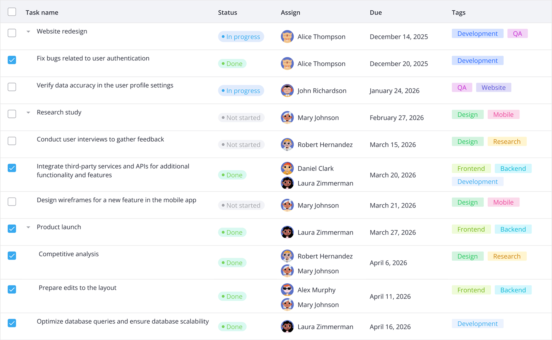Click the pink QA tag on Website redesign
Image resolution: width=552 pixels, height=340 pixels.
coord(517,34)
